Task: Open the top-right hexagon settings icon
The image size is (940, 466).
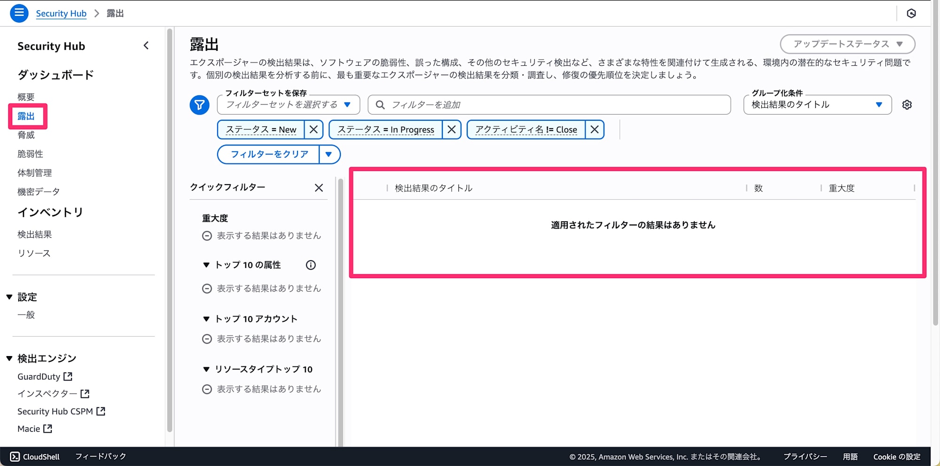Action: (x=911, y=13)
